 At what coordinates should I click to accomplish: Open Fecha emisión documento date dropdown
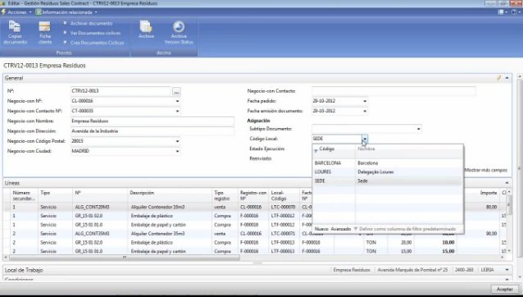pyautogui.click(x=365, y=111)
